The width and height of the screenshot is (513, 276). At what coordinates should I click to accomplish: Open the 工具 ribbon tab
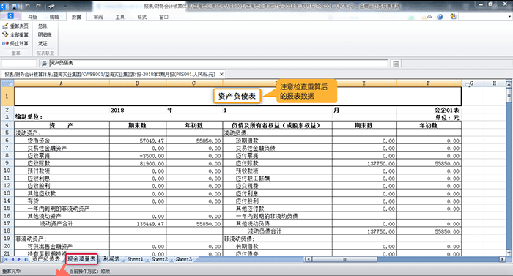[119, 17]
